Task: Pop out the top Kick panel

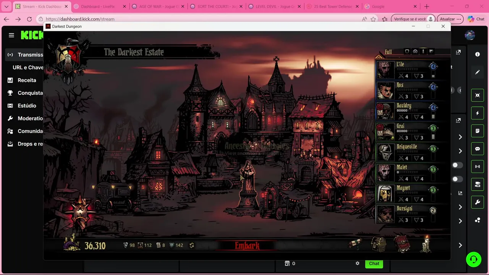Action: point(458,52)
